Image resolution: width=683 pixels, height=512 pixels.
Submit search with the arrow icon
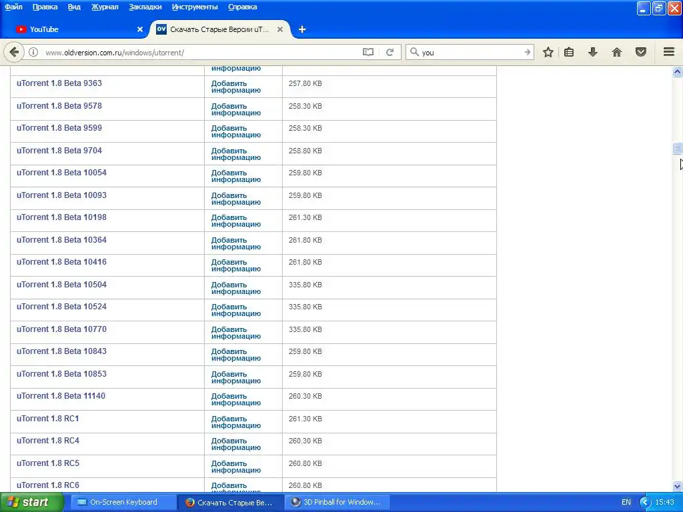click(527, 52)
